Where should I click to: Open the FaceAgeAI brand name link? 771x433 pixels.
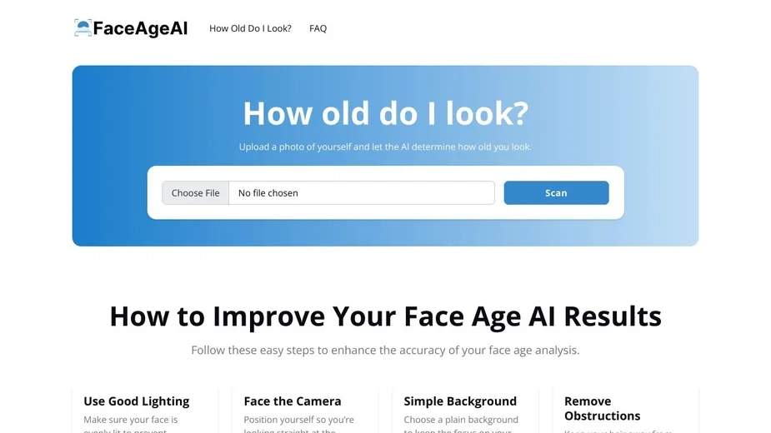(x=140, y=28)
